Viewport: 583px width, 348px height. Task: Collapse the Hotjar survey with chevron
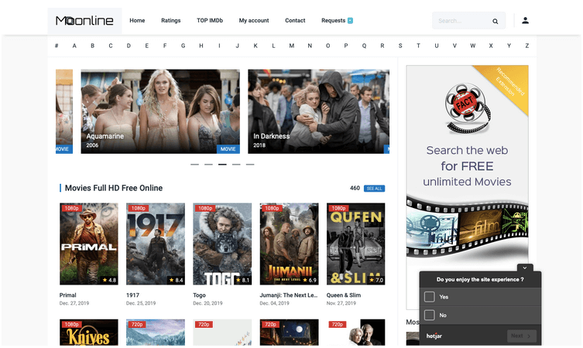(x=525, y=268)
